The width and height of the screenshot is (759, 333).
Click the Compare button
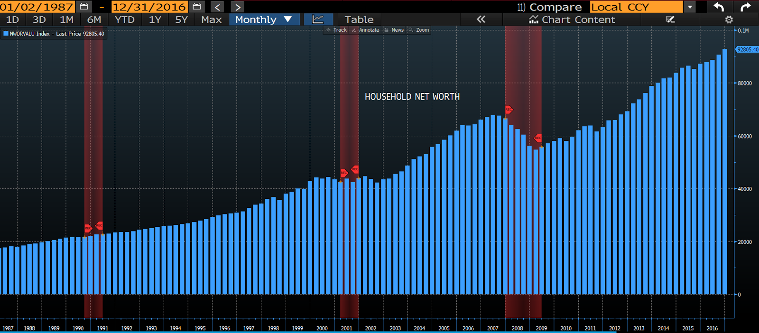click(549, 7)
